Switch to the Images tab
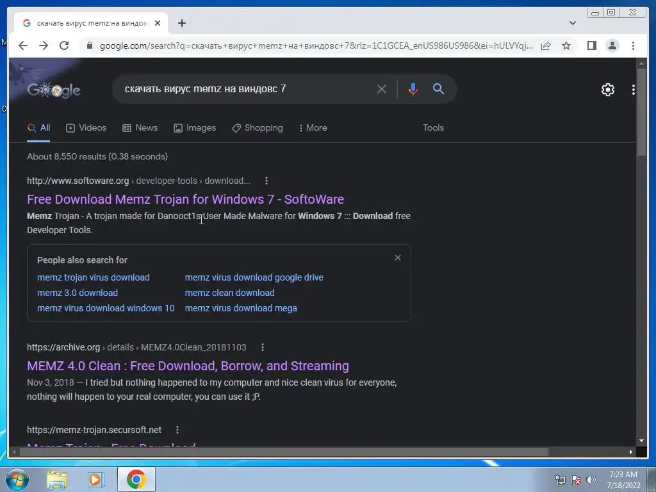 pyautogui.click(x=195, y=128)
